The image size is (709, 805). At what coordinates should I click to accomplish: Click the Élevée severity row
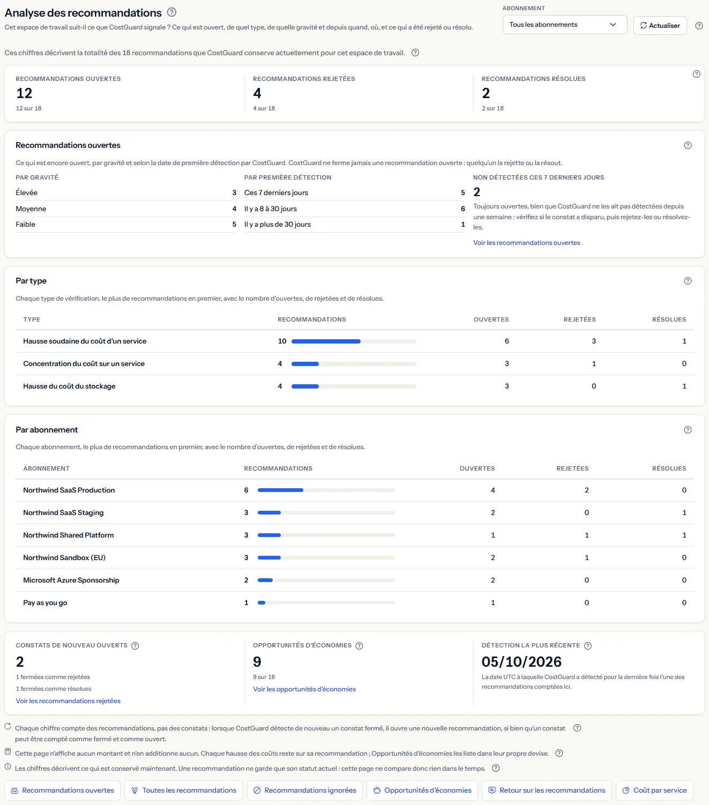[x=126, y=193]
